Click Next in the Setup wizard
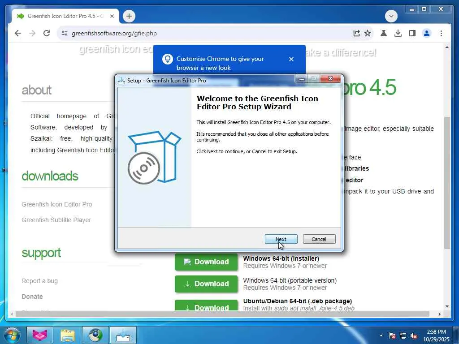The image size is (459, 344). [281, 239]
